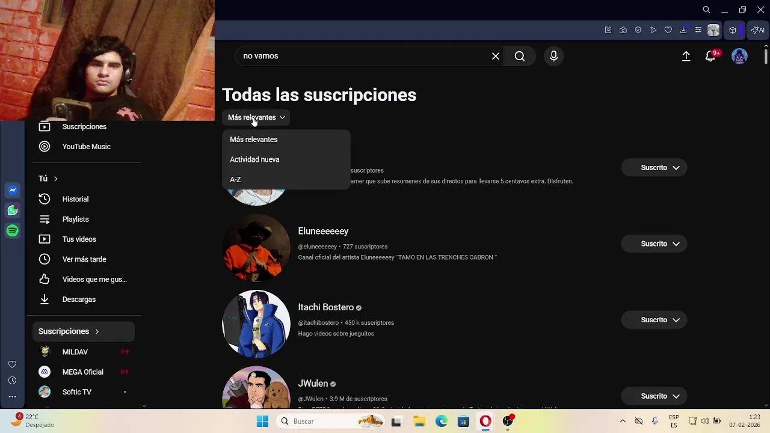Click the magnifier search button beside query
770x433 pixels.
coord(520,56)
